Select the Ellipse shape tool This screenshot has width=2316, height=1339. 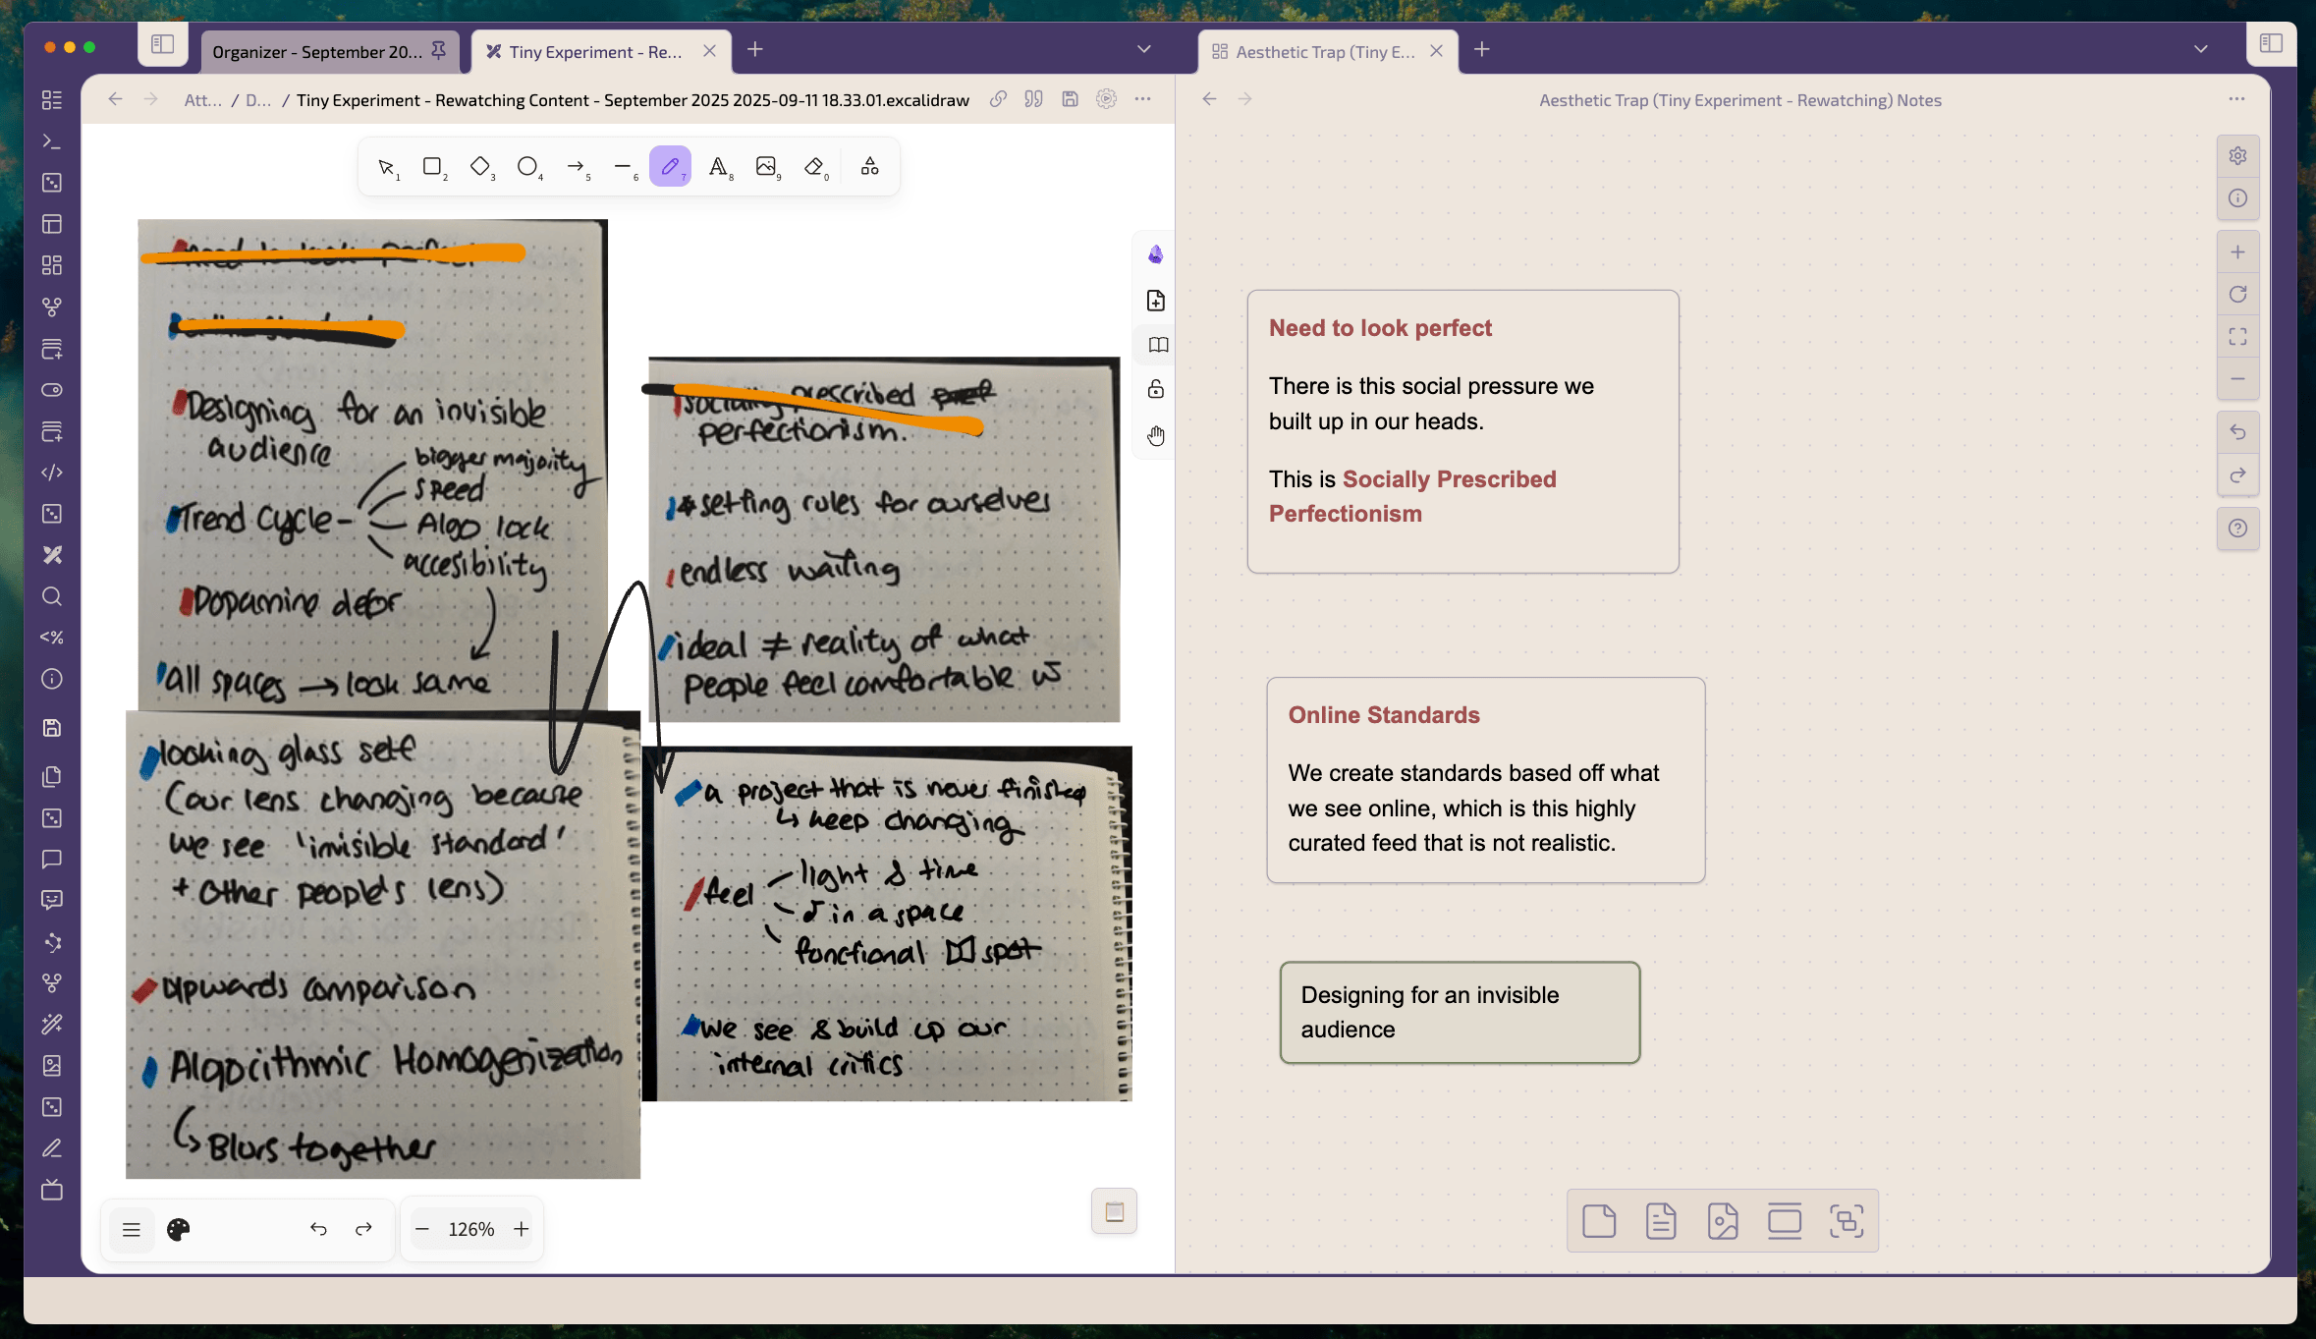pyautogui.click(x=527, y=167)
